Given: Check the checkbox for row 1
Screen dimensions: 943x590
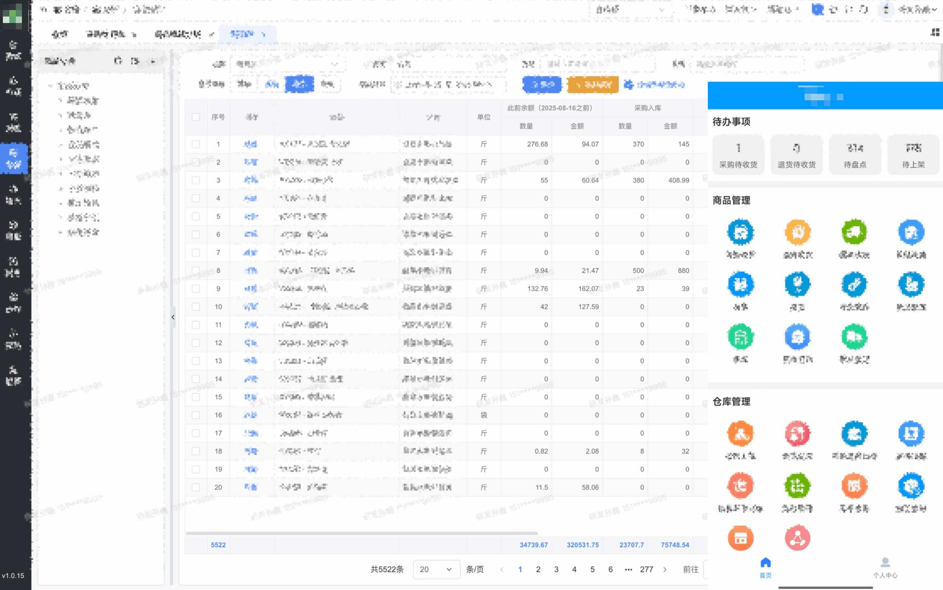Looking at the screenshot, I should tap(196, 144).
